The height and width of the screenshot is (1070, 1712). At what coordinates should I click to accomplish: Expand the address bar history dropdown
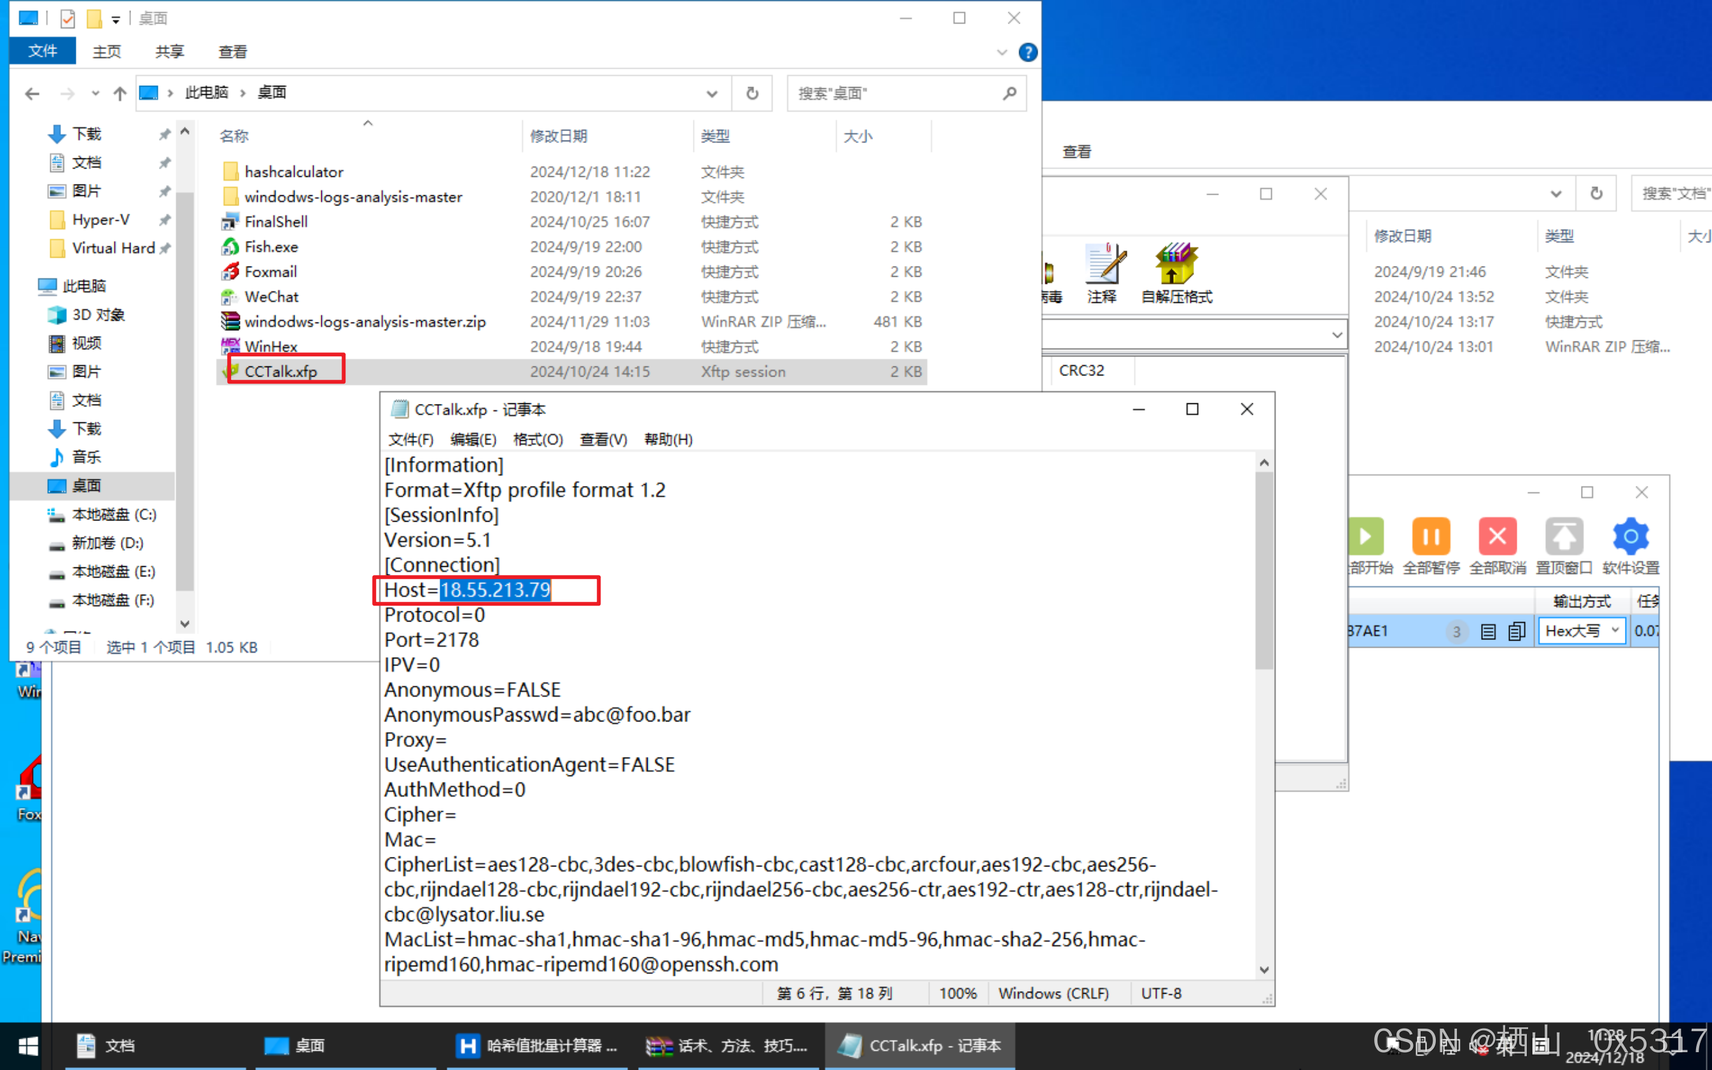coord(712,94)
